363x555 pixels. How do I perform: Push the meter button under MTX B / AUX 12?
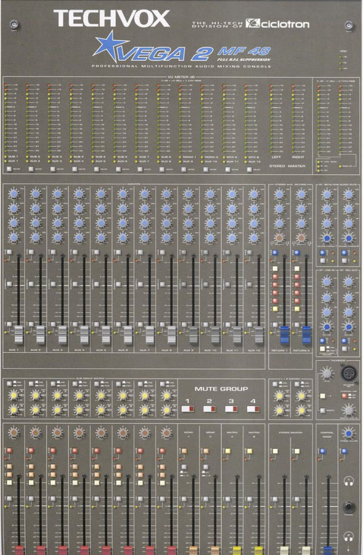tap(250, 169)
